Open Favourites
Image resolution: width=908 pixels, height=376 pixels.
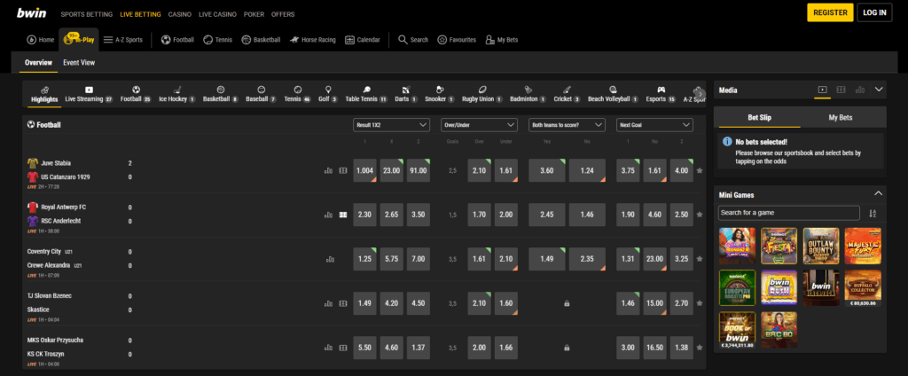pyautogui.click(x=457, y=40)
